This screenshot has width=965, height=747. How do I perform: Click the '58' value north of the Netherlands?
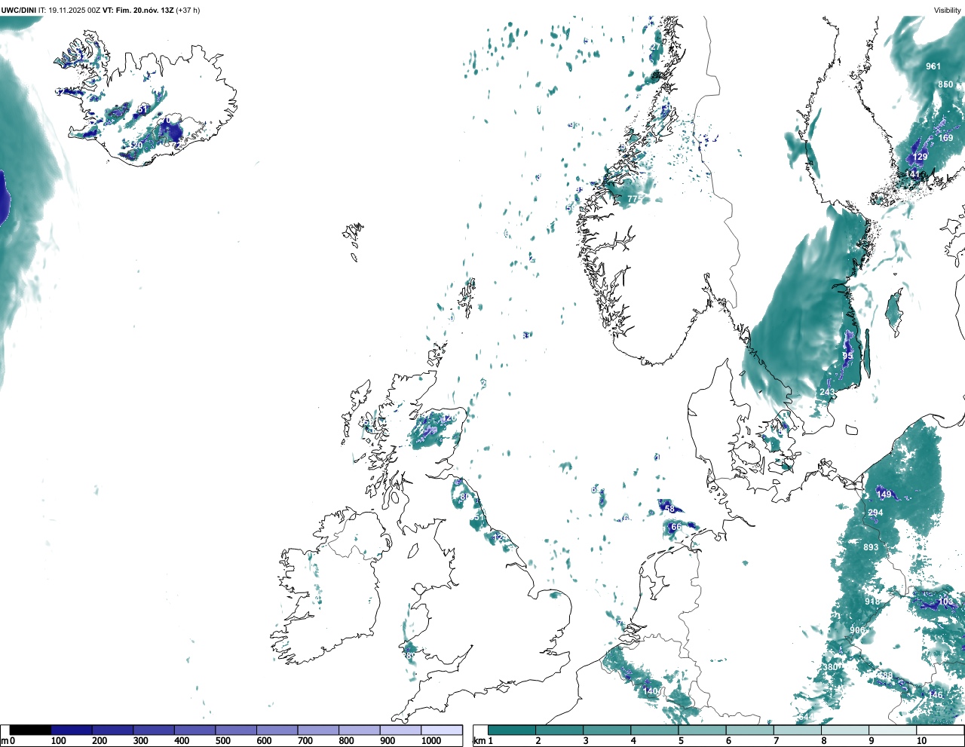pyautogui.click(x=669, y=509)
